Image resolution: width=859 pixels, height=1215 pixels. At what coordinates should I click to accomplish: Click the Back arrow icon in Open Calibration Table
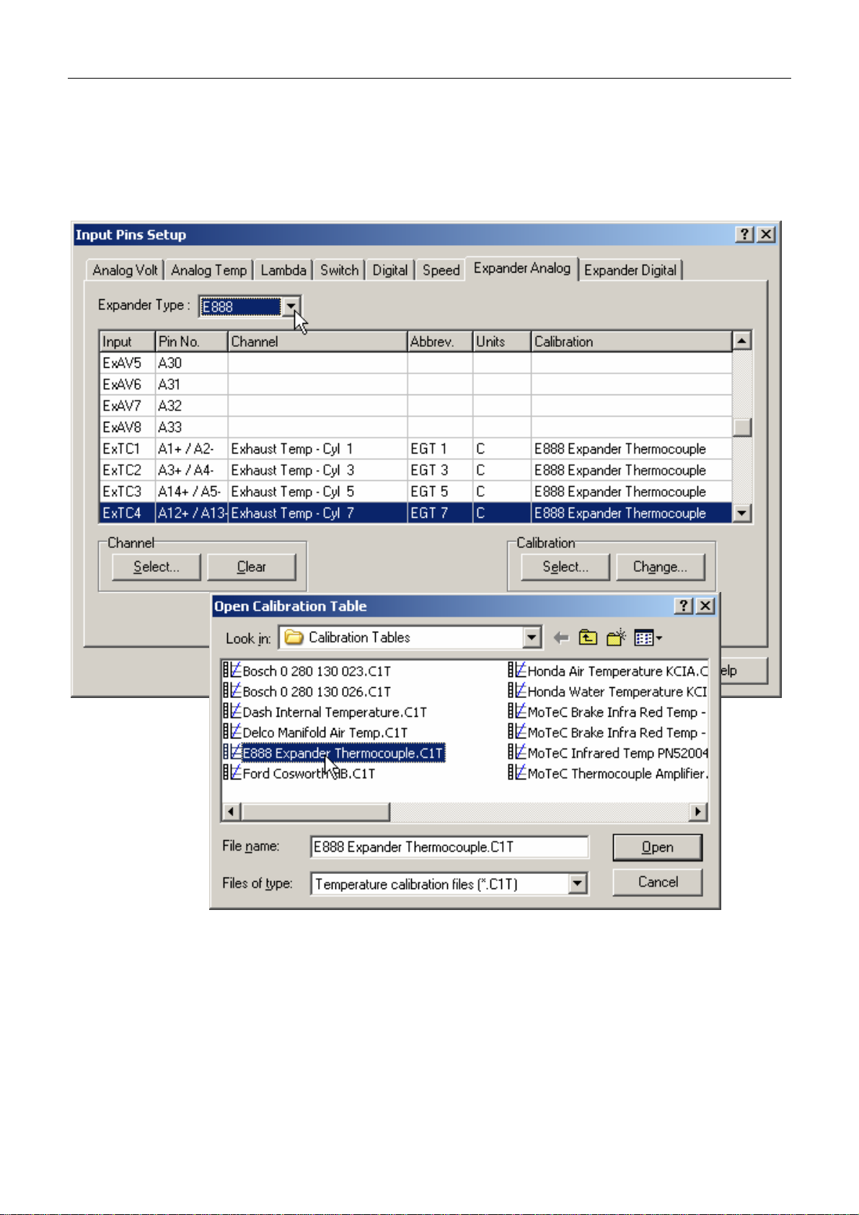pyautogui.click(x=561, y=638)
